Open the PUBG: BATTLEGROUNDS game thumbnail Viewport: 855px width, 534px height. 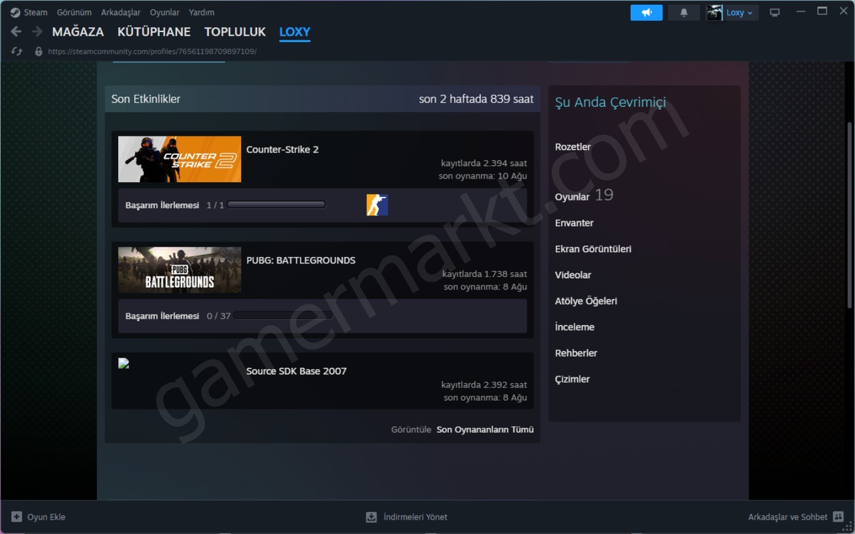179,270
